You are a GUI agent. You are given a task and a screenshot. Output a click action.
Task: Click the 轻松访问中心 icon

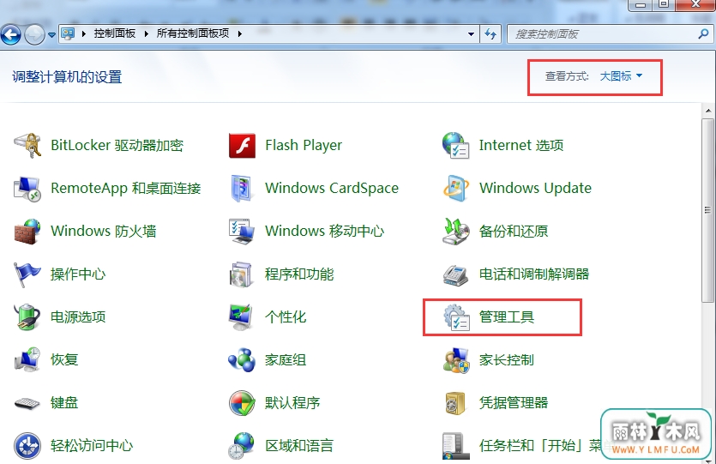[27, 446]
